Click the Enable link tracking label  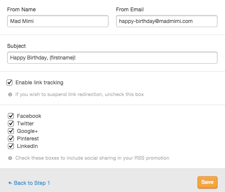pyautogui.click(x=39, y=82)
